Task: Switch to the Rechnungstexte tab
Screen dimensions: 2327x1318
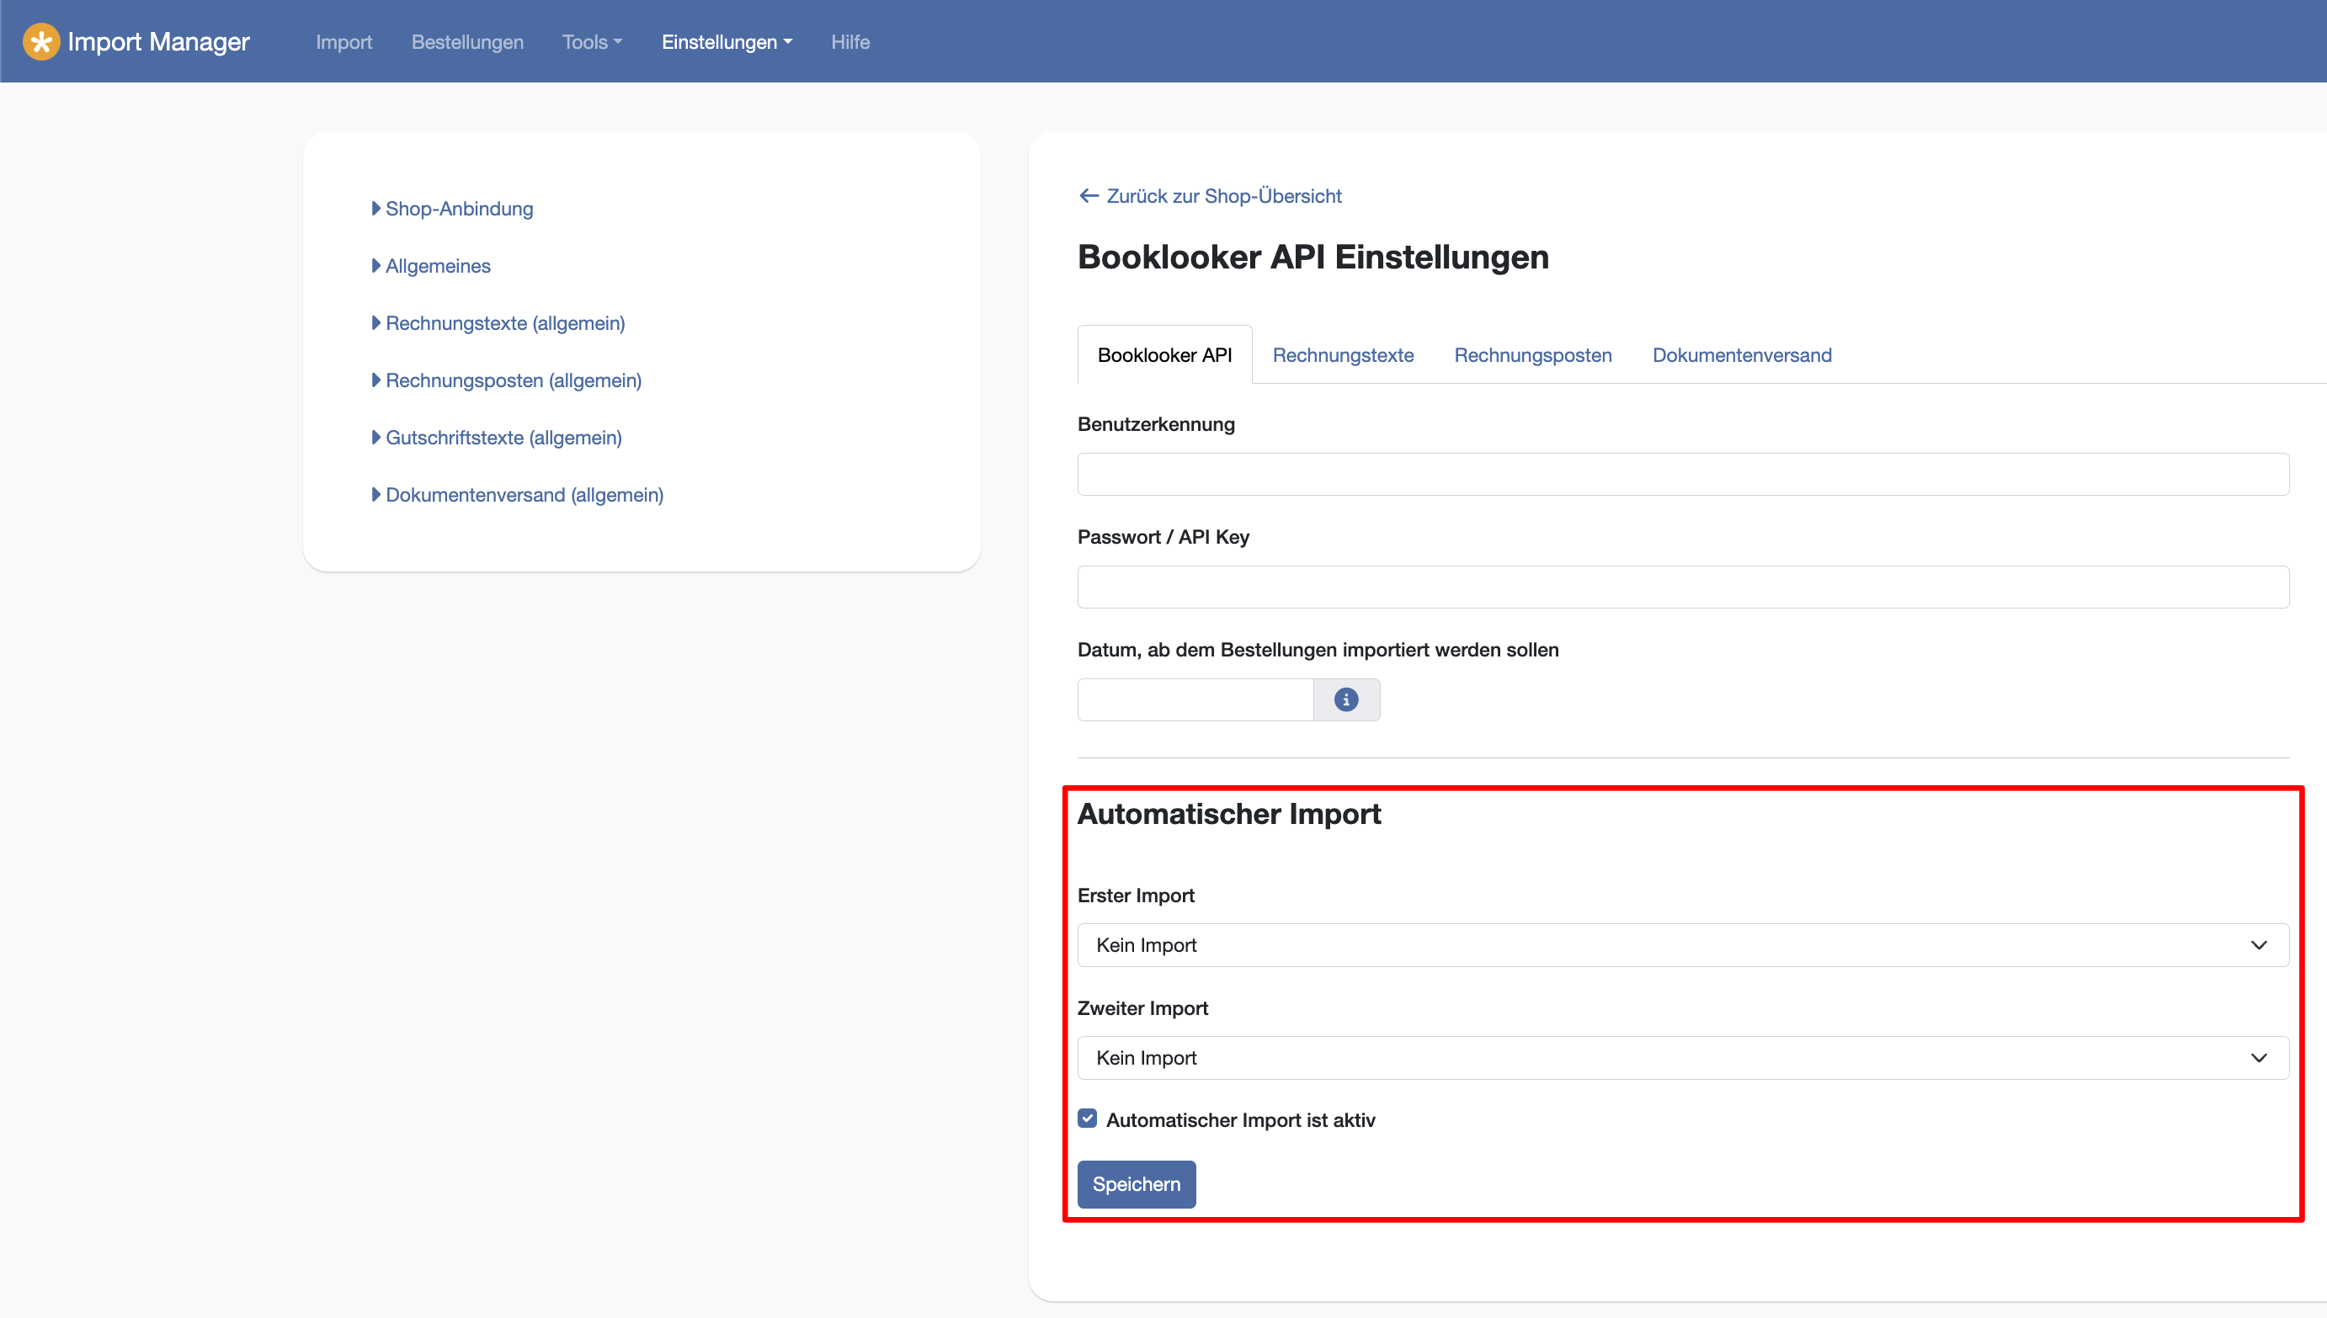Action: point(1342,355)
